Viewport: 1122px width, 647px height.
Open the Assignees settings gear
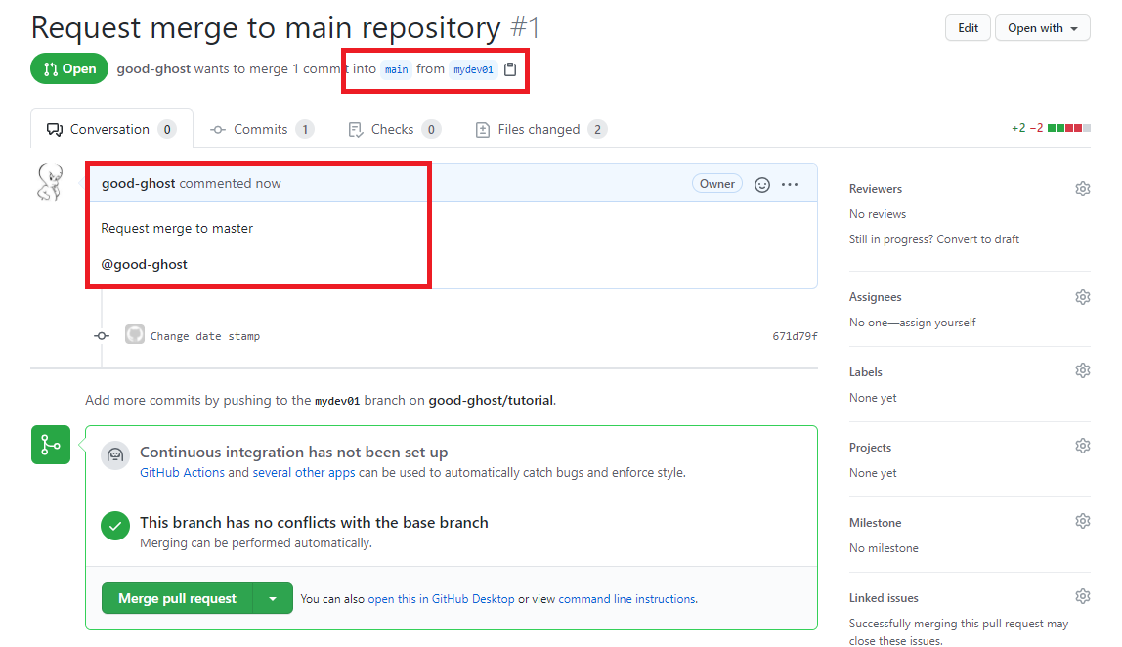1082,296
